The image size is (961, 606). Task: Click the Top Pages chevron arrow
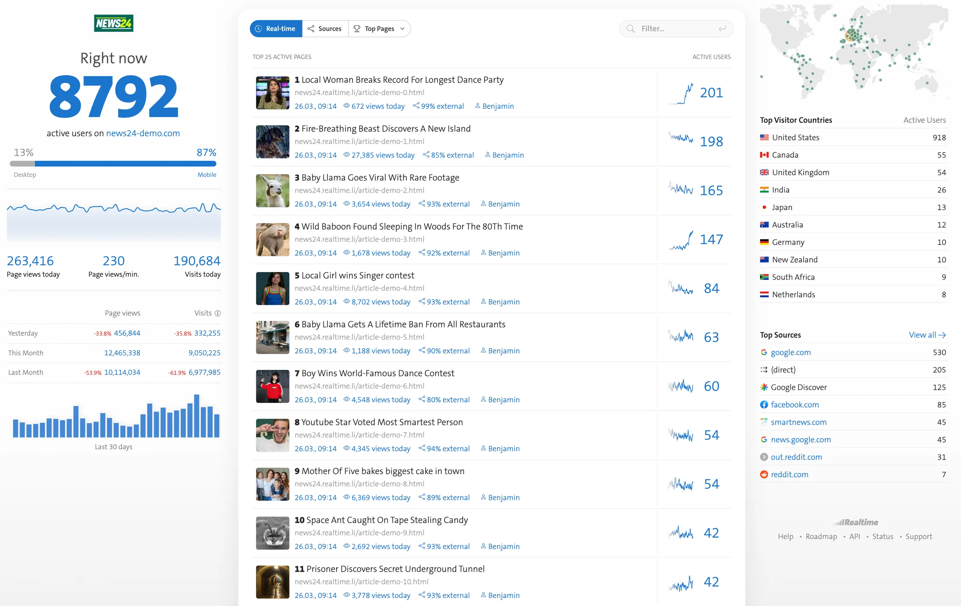click(x=402, y=29)
